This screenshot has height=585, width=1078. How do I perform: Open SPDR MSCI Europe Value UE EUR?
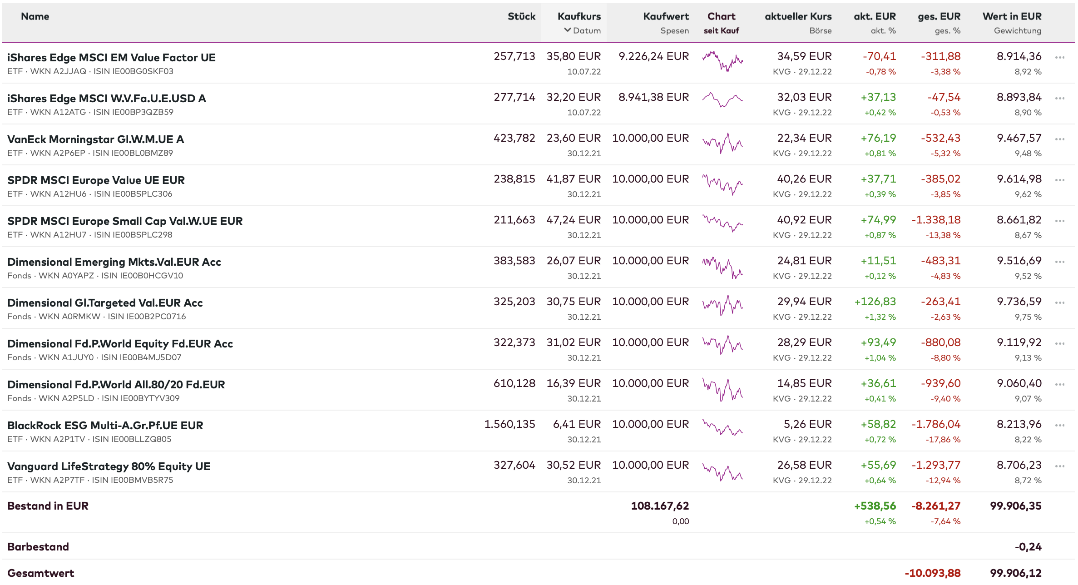(96, 180)
